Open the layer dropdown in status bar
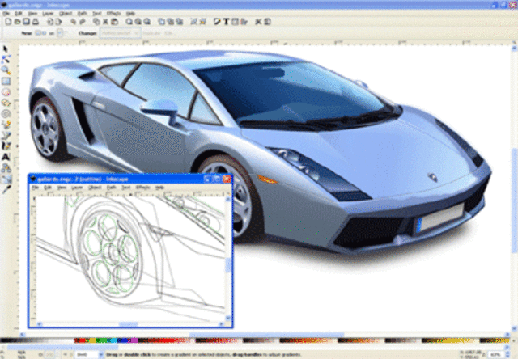This screenshot has width=518, height=359. [x=89, y=355]
